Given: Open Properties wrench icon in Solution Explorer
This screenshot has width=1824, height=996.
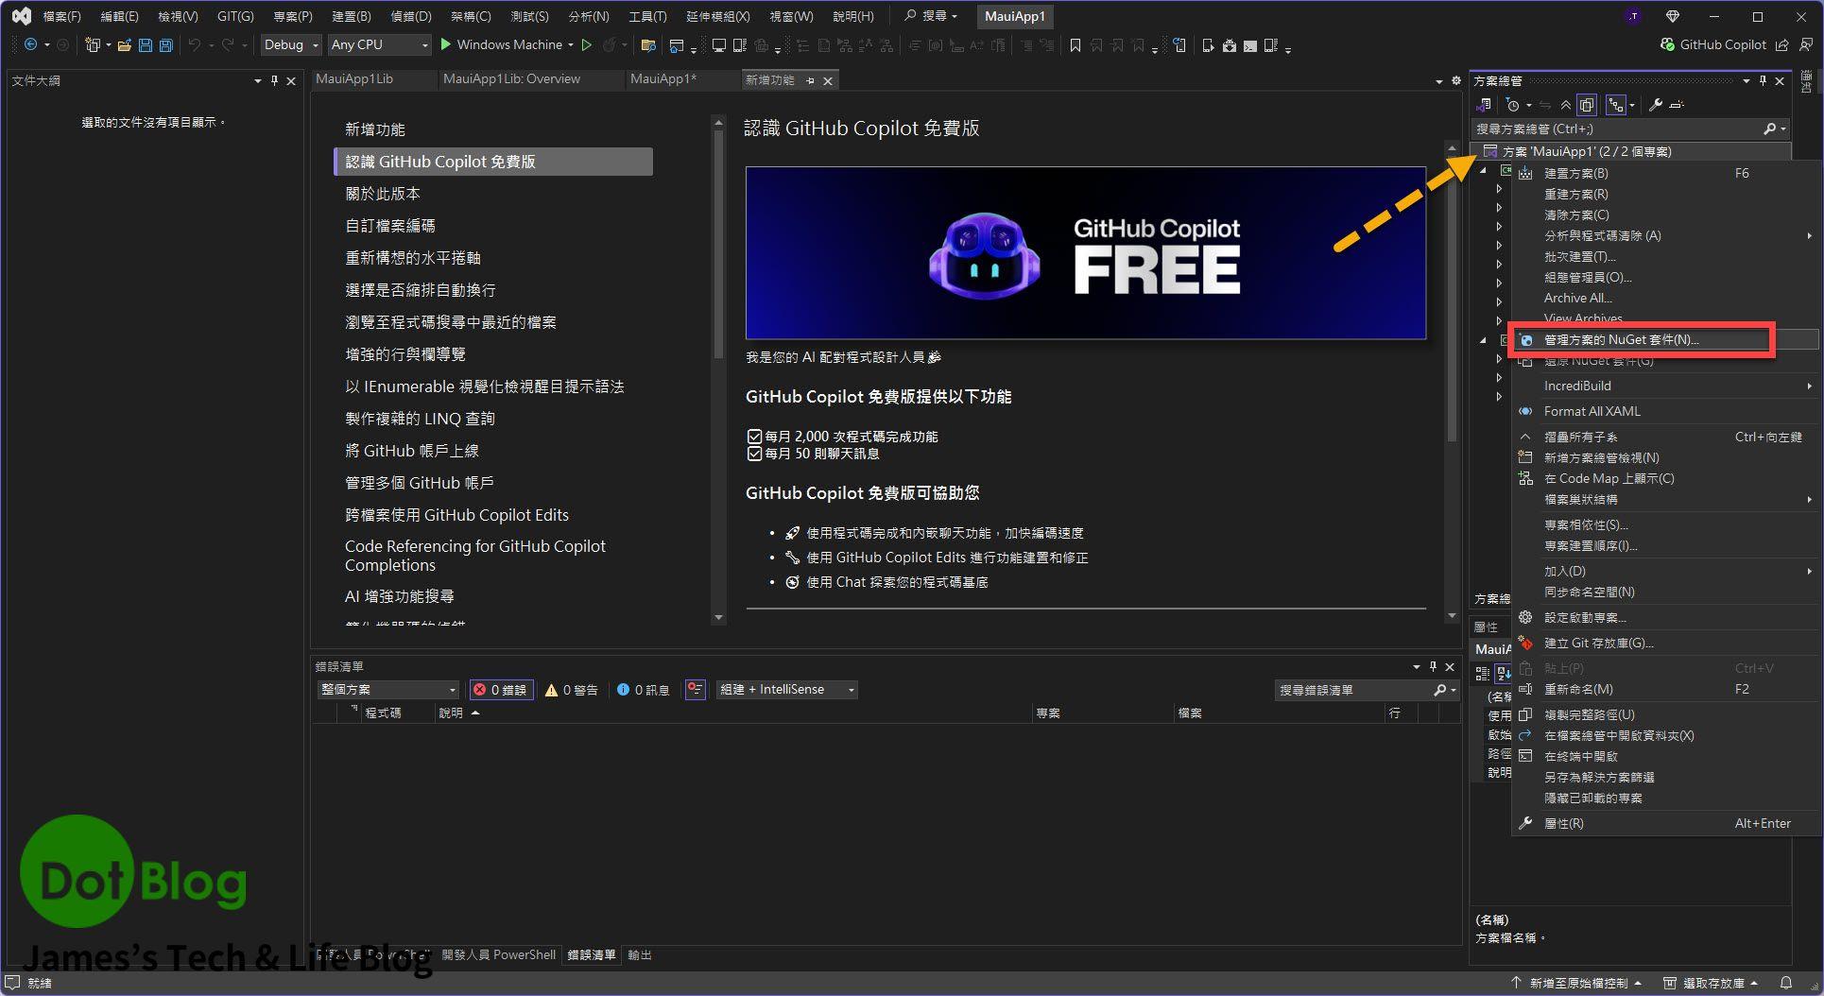Looking at the screenshot, I should click(1655, 105).
